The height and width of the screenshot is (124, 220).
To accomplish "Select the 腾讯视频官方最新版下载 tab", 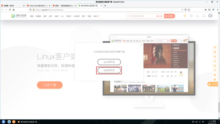I will click(x=90, y=6).
